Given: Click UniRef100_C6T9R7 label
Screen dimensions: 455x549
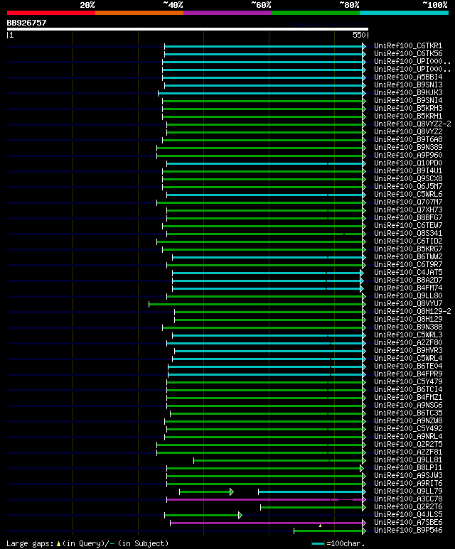Looking at the screenshot, I should tap(408, 265).
